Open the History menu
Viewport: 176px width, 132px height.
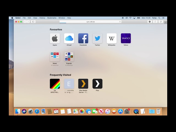coord(42,18)
